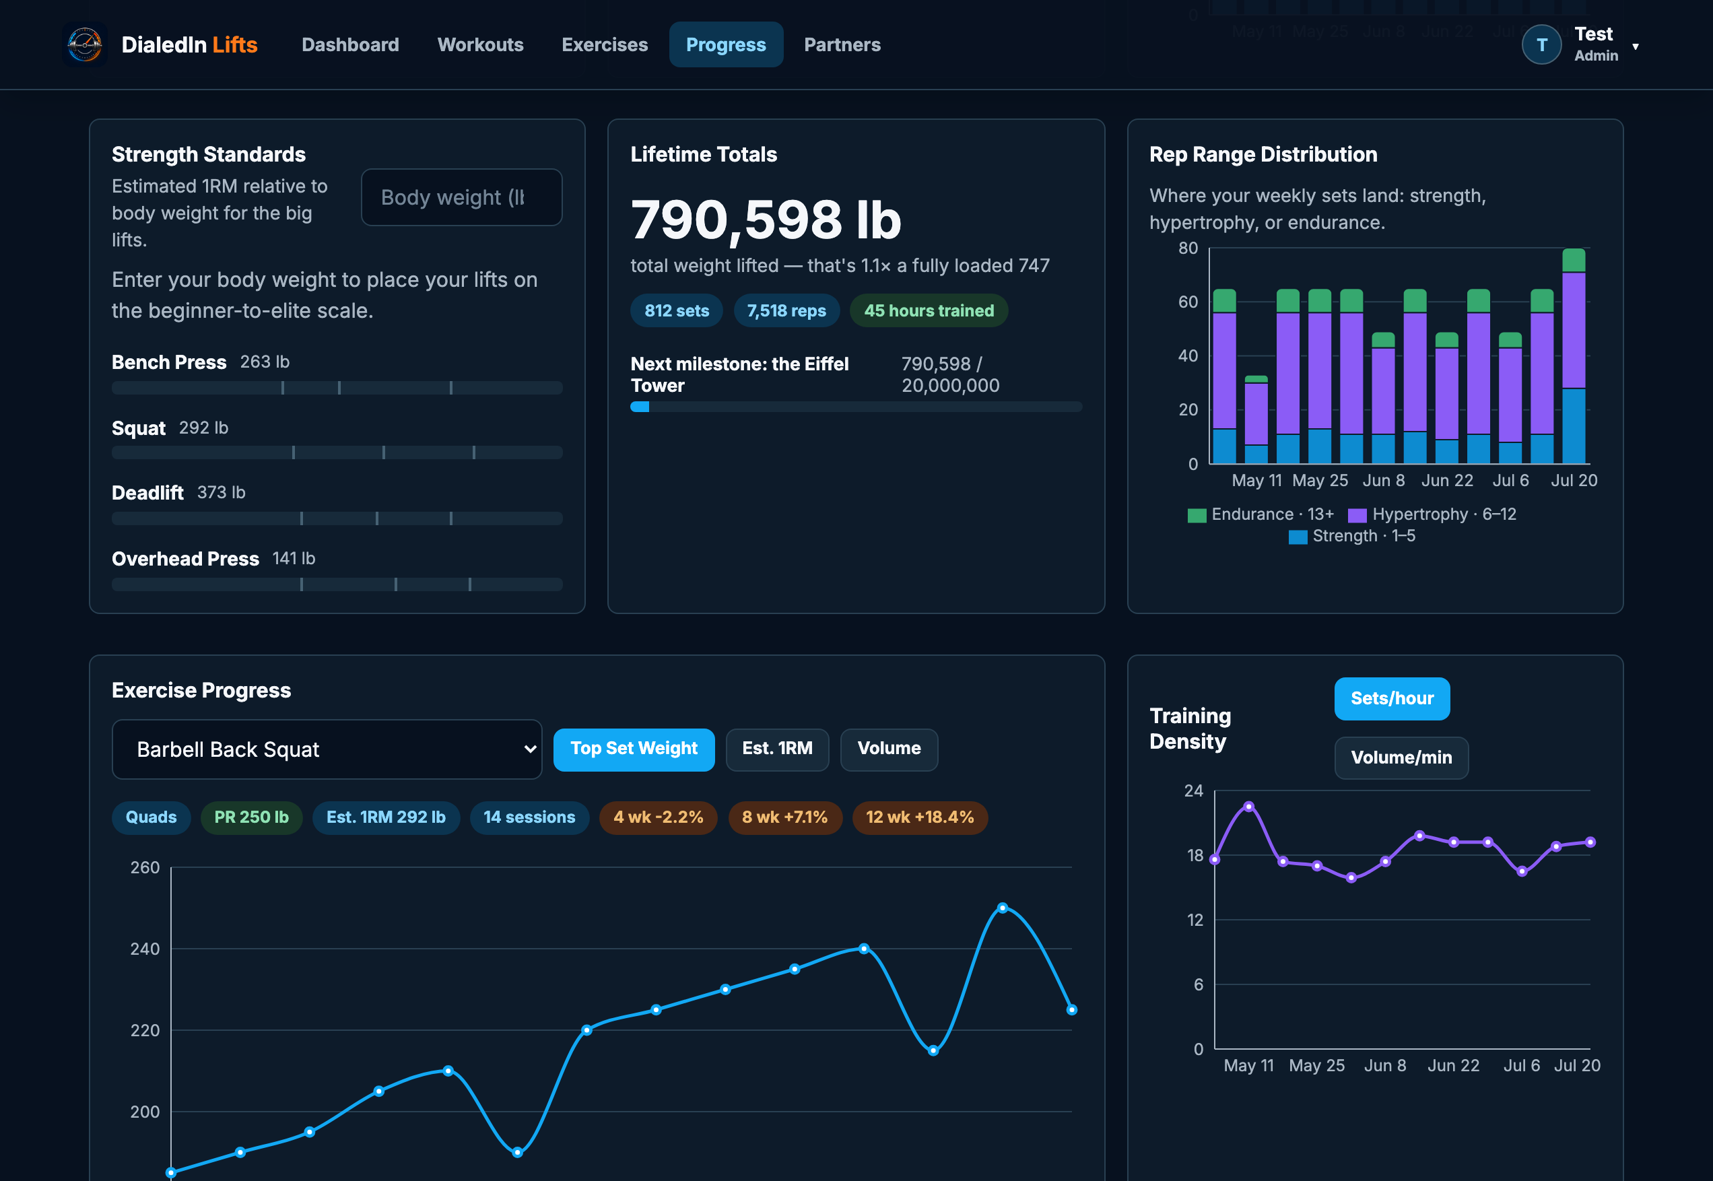1713x1181 pixels.
Task: Click the Est. 1RM 292 lb badge
Action: click(386, 817)
